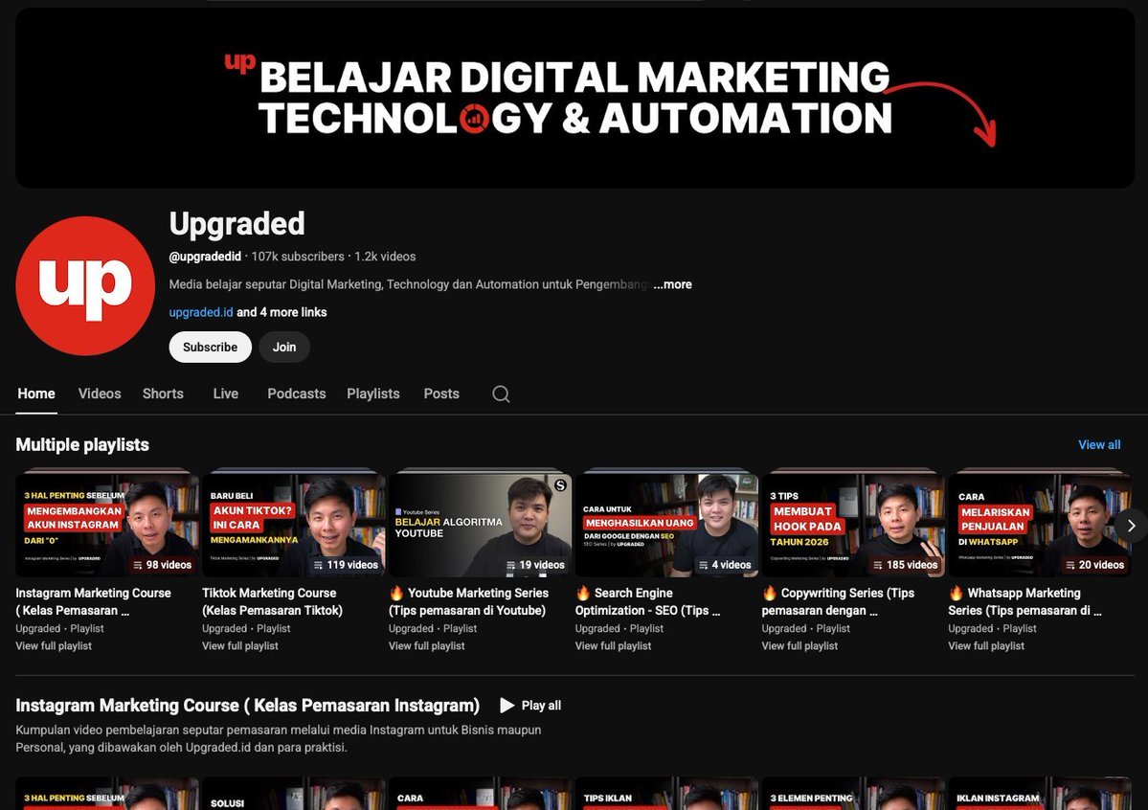Image resolution: width=1148 pixels, height=810 pixels.
Task: Click the Tiktok Marketing Course playlist title
Action: (x=272, y=601)
